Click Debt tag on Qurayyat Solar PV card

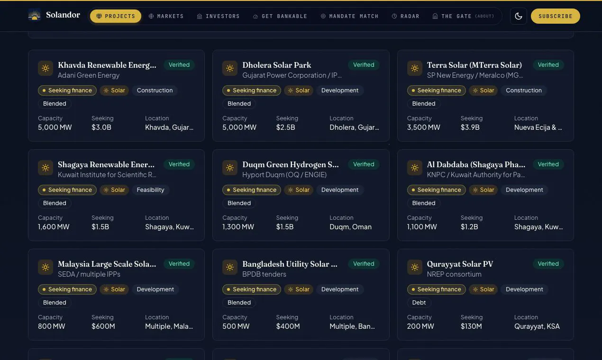click(x=419, y=303)
